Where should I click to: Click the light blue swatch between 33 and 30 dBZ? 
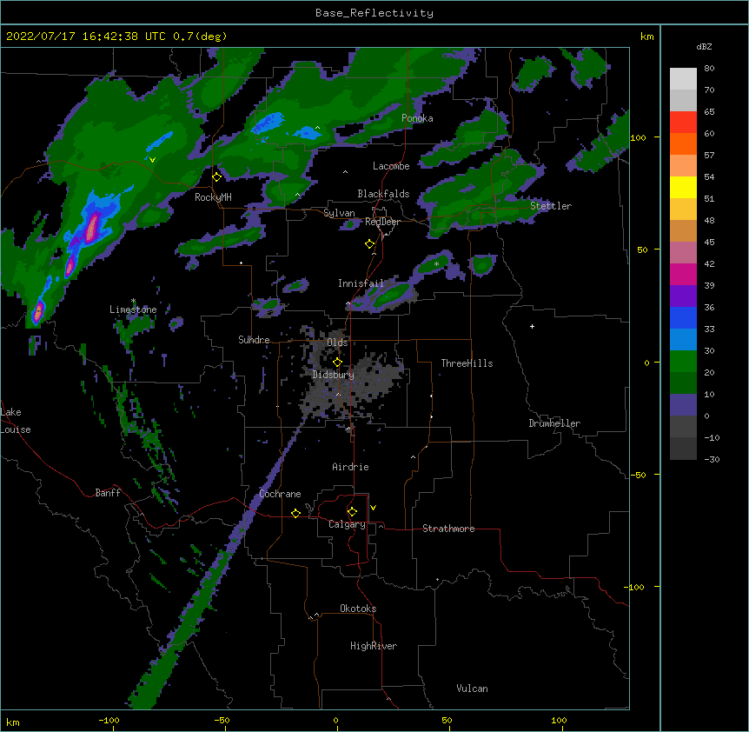pyautogui.click(x=683, y=339)
